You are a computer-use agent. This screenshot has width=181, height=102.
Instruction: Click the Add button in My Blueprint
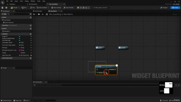pos(4,14)
